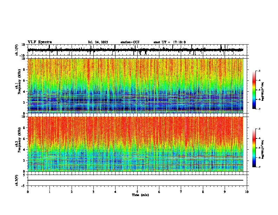Image resolution: width=278 pixels, height=215 pixels.
Task: Click the "ch.3(V)" axis label
Action: point(17,180)
